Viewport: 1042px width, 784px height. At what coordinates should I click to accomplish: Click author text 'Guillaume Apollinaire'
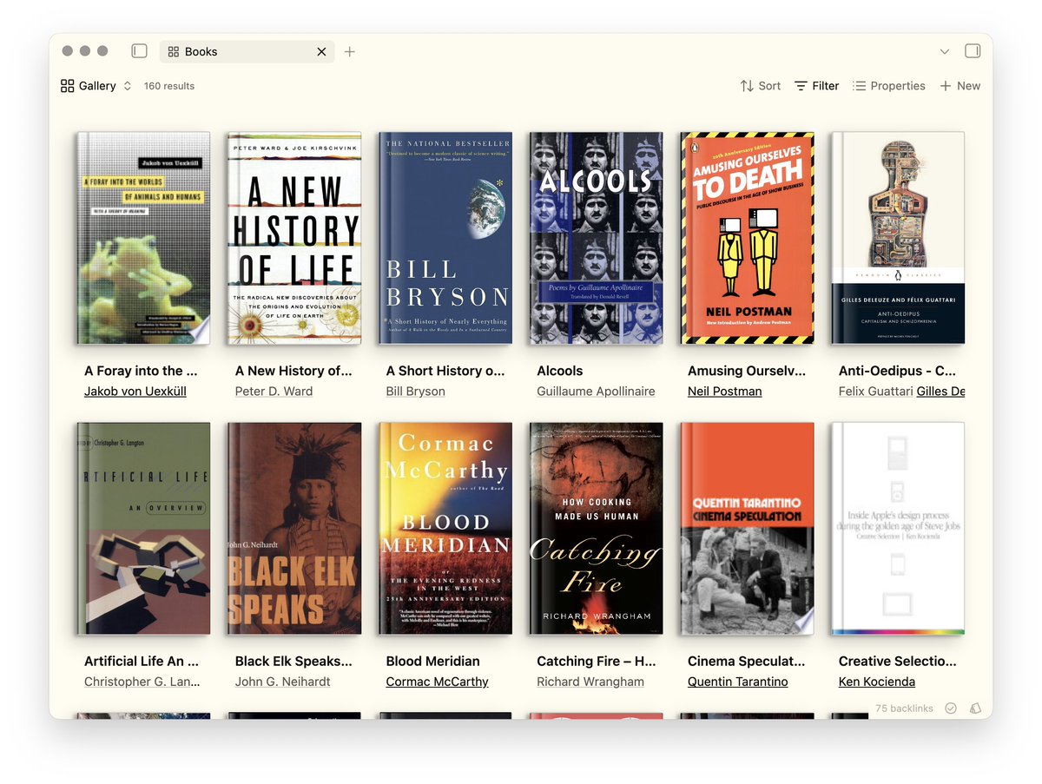click(x=596, y=392)
